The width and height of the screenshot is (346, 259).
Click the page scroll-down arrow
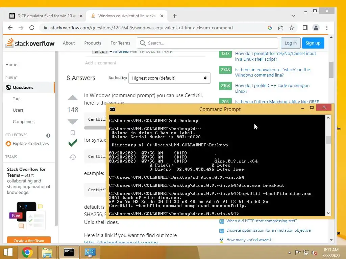(x=331, y=240)
